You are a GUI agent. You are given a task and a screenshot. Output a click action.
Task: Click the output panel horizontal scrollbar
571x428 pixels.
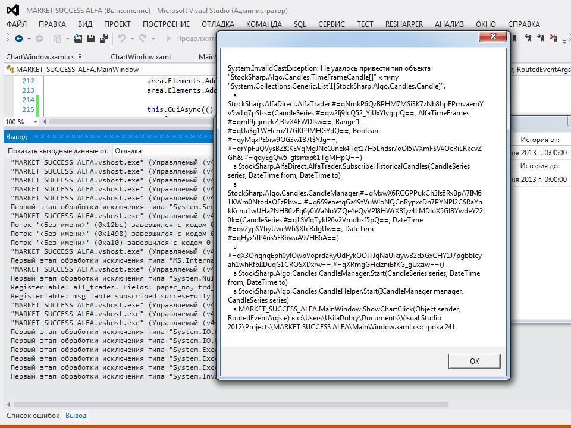[x=231, y=404]
